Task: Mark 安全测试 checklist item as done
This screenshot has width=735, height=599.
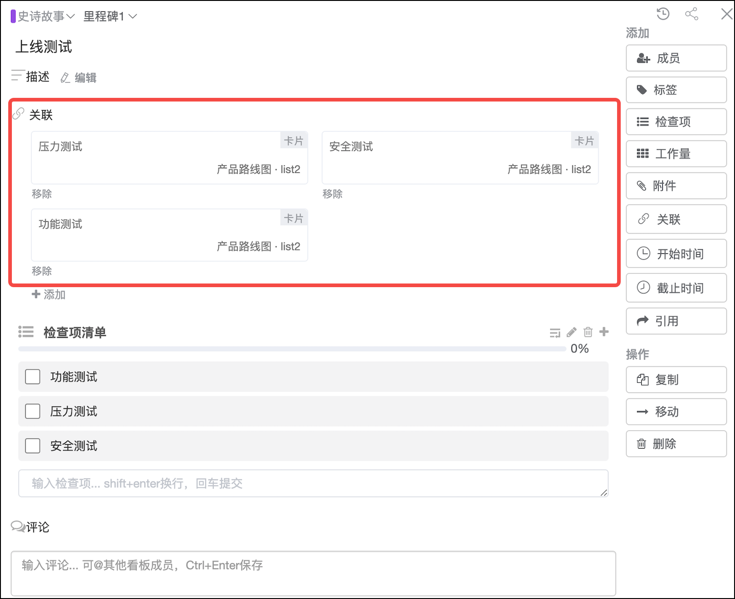Action: coord(32,445)
